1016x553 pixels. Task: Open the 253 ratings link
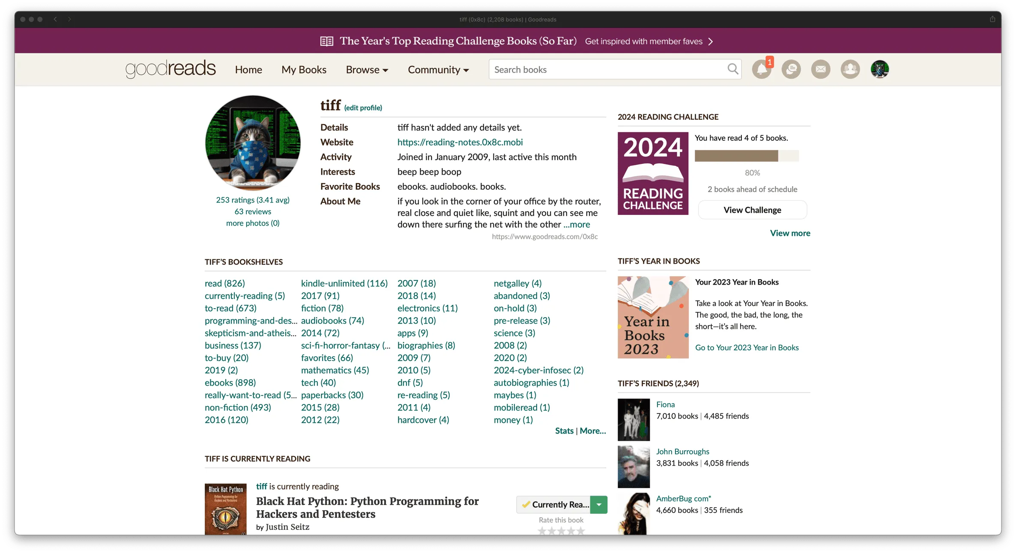[x=253, y=200]
